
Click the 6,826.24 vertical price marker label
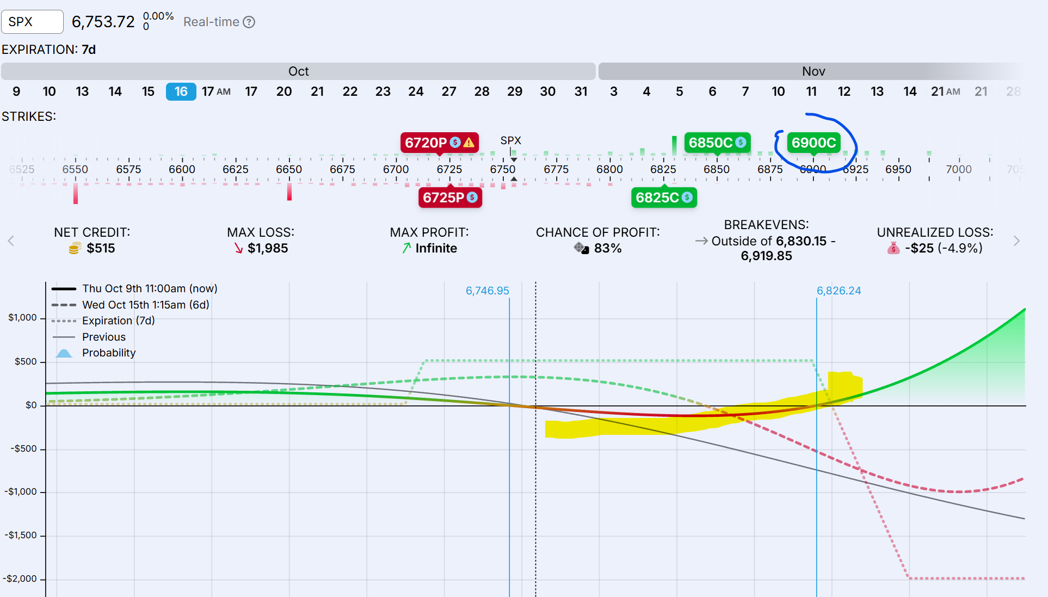[x=839, y=291]
